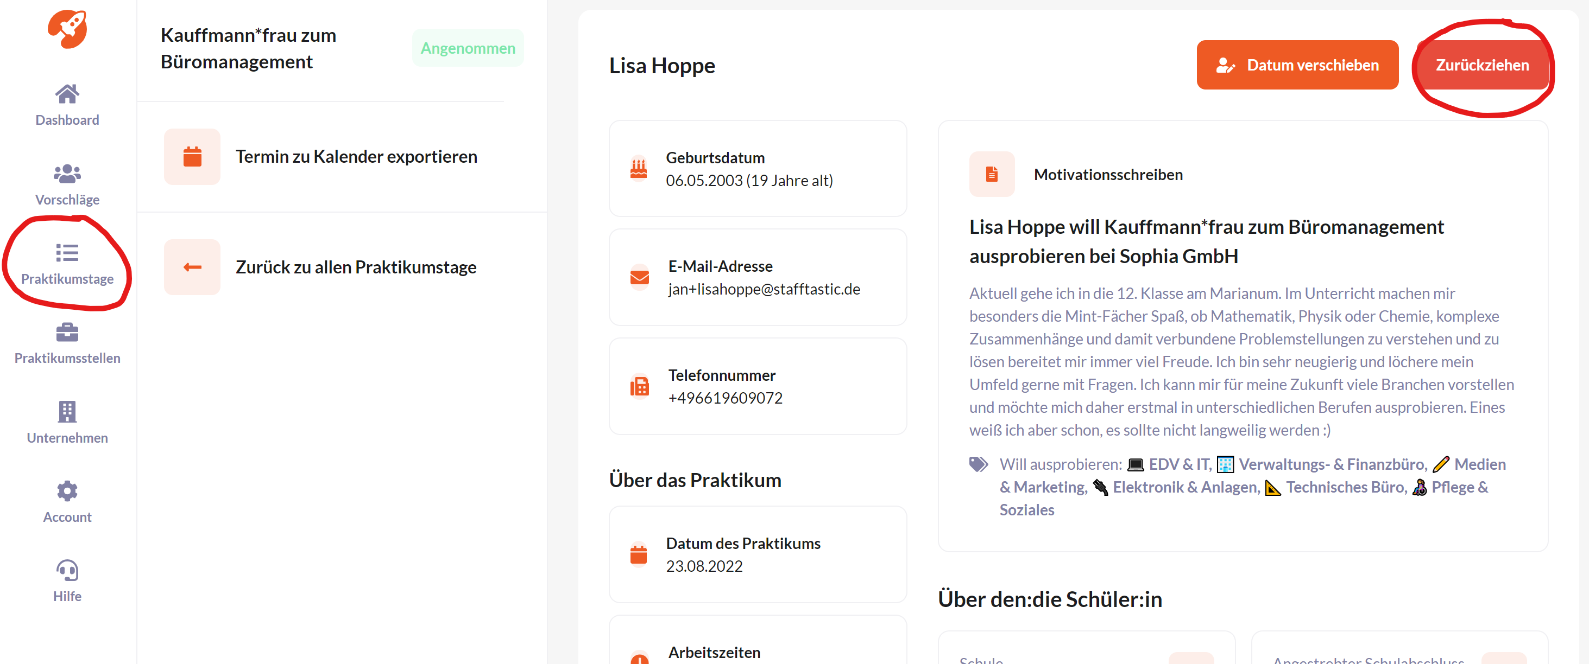
Task: Click the envelope E-Mail-Adresse icon
Action: pos(640,277)
